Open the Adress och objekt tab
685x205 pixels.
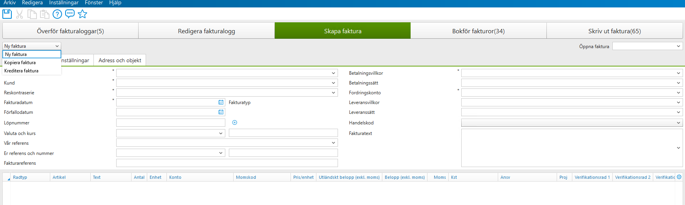click(x=120, y=60)
